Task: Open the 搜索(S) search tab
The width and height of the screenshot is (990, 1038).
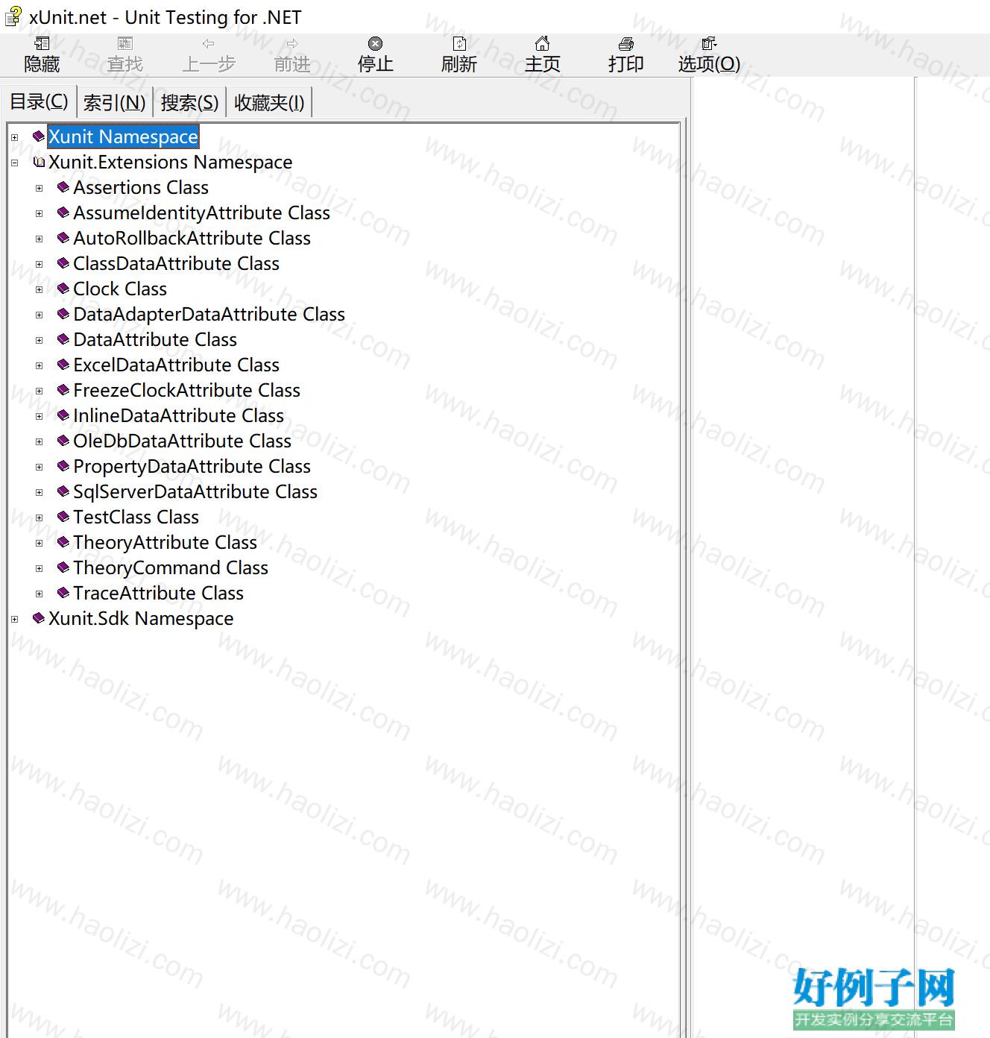Action: point(189,102)
